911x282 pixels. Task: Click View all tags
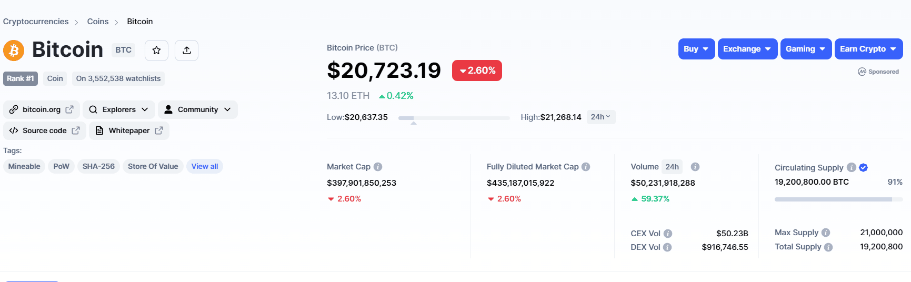[x=205, y=166]
